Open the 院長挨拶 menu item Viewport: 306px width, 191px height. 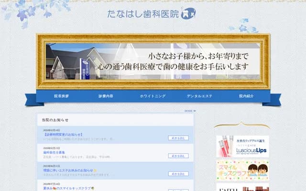pyautogui.click(x=62, y=96)
